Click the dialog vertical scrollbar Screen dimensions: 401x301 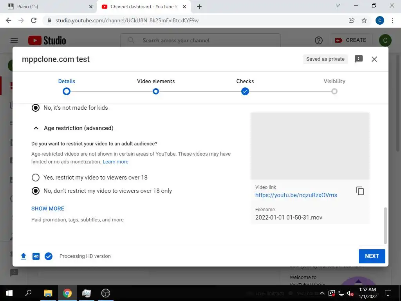coord(385,226)
